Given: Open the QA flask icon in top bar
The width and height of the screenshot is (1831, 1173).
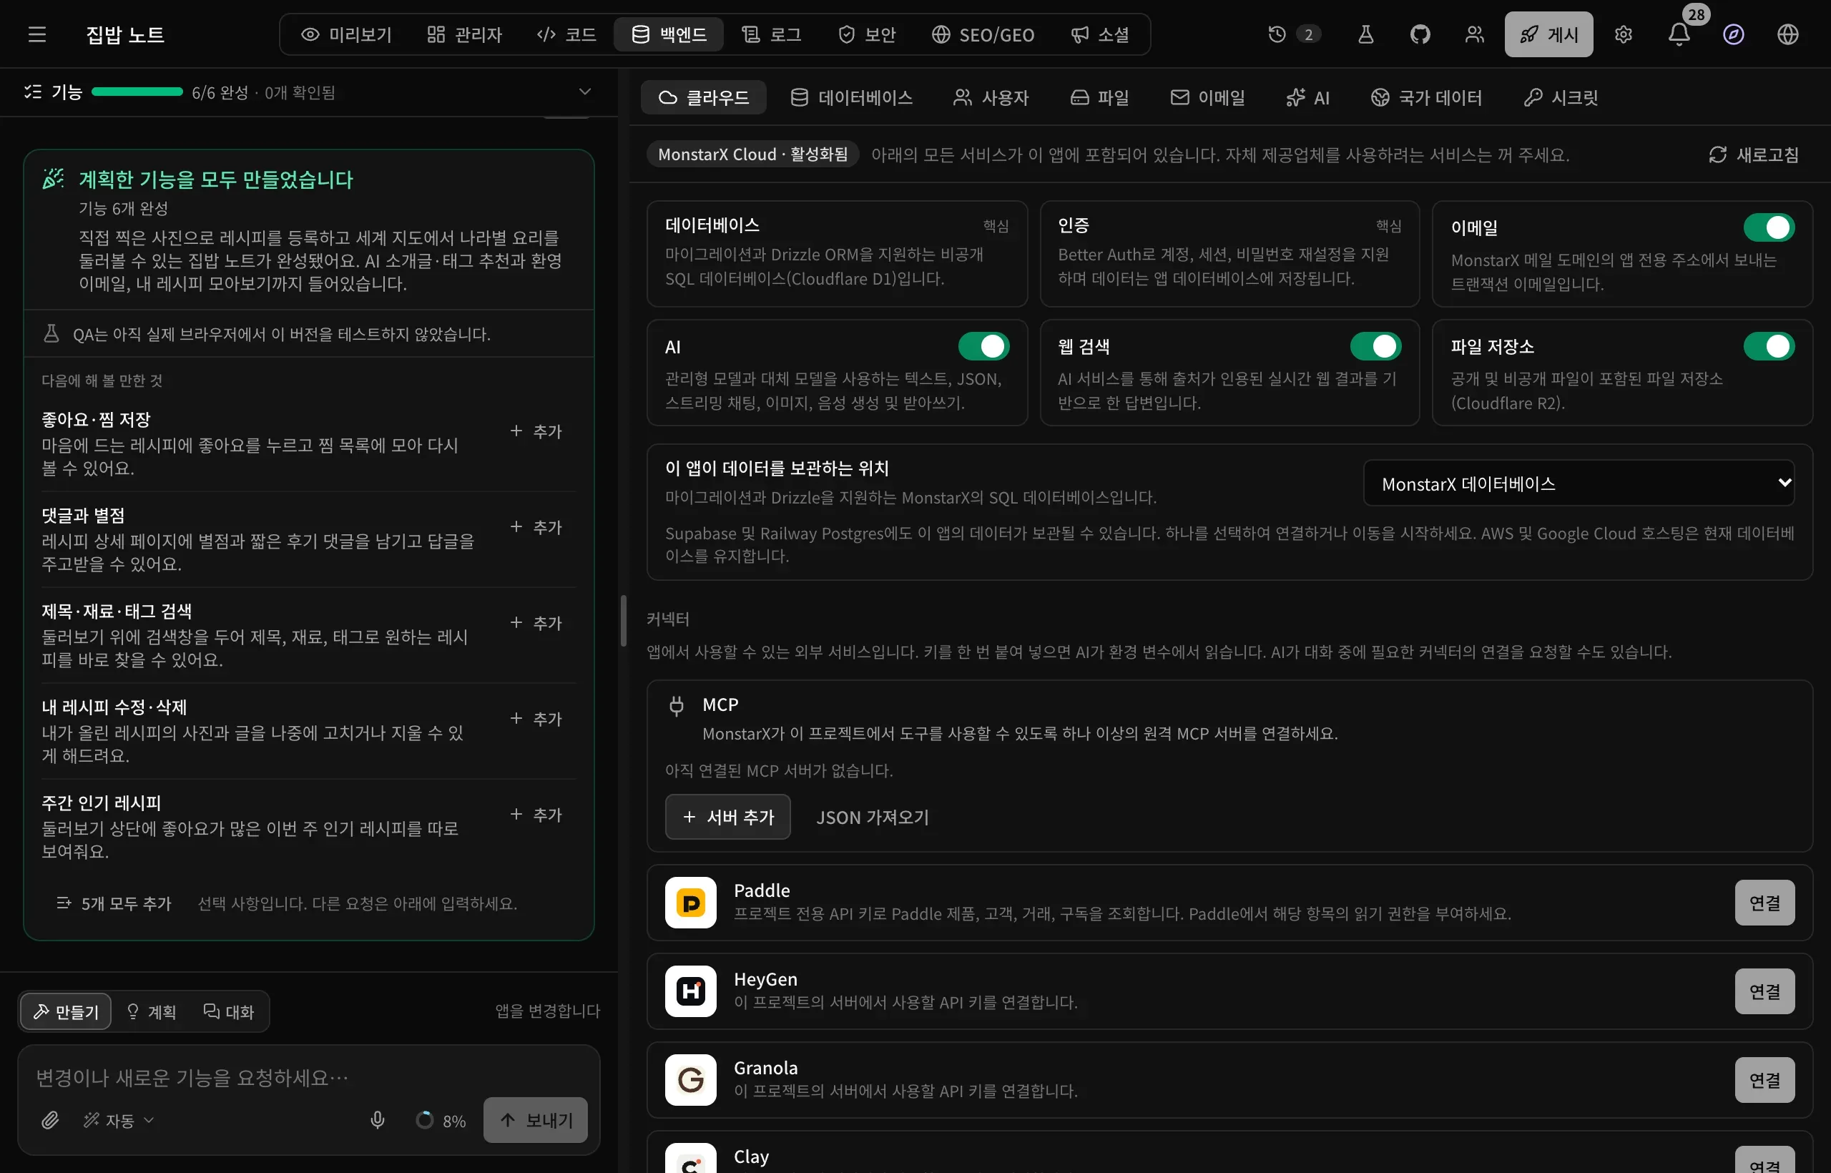Looking at the screenshot, I should click(1365, 34).
